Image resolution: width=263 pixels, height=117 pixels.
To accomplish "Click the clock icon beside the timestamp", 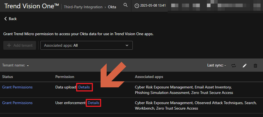I will (x=137, y=5).
